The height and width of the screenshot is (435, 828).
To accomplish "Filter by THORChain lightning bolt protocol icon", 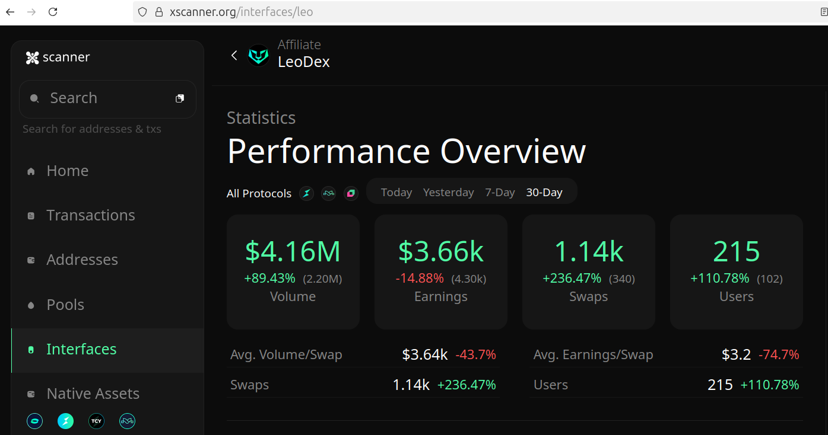I will pyautogui.click(x=306, y=193).
